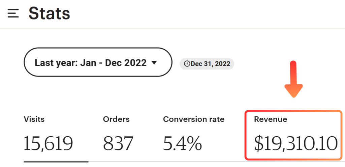Select the Revenue tab label
Image resolution: width=345 pixels, height=167 pixels.
point(271,119)
